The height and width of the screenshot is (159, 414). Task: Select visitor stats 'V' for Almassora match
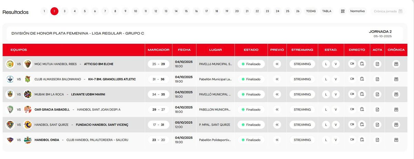click(x=336, y=79)
